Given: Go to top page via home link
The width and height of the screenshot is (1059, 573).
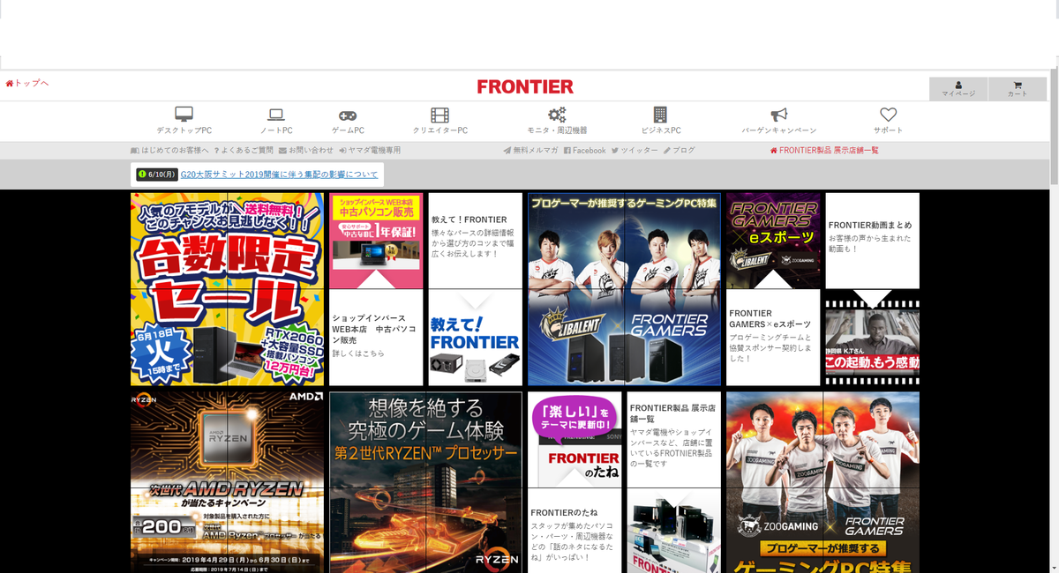Looking at the screenshot, I should 26,84.
